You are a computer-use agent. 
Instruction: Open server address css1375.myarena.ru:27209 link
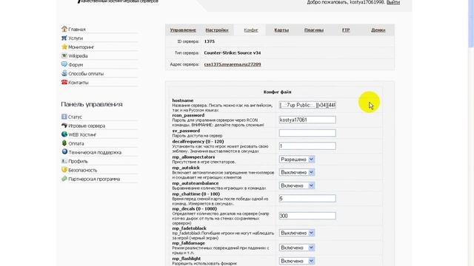tap(232, 64)
